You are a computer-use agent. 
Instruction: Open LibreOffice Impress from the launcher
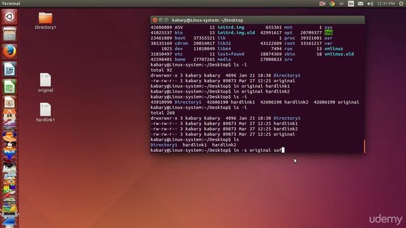click(10, 103)
